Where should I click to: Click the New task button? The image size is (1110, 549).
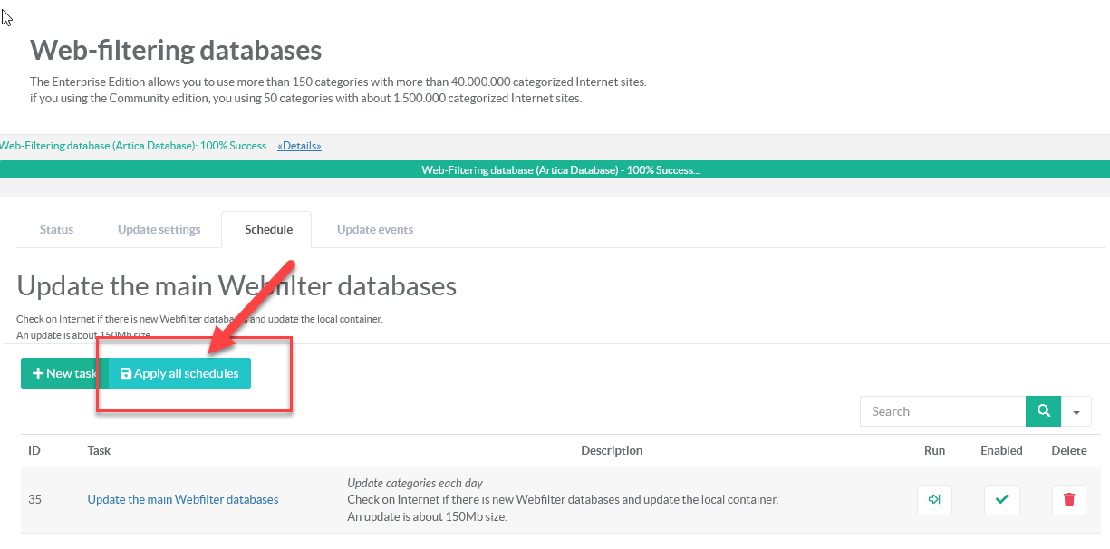tap(63, 373)
